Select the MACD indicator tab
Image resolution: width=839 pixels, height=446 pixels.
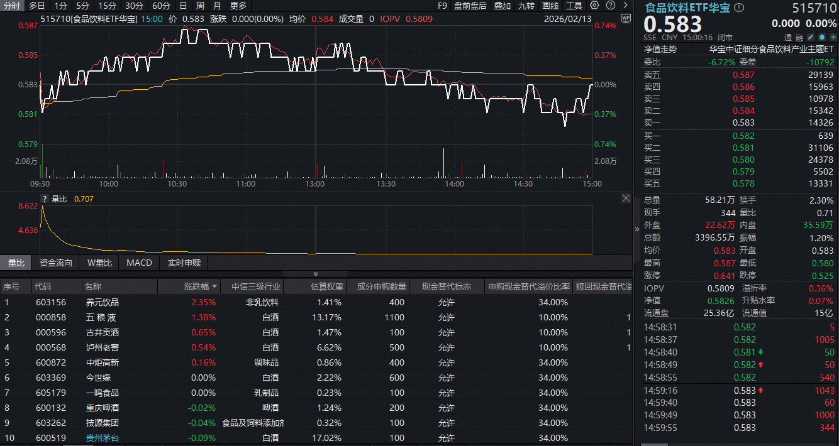(x=139, y=263)
